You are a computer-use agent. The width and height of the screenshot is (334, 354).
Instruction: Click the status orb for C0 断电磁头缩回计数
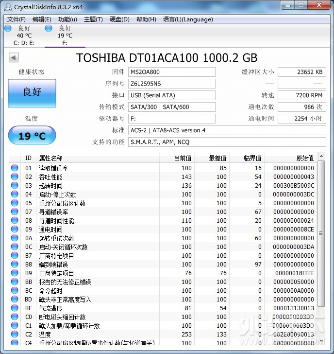tap(15, 317)
